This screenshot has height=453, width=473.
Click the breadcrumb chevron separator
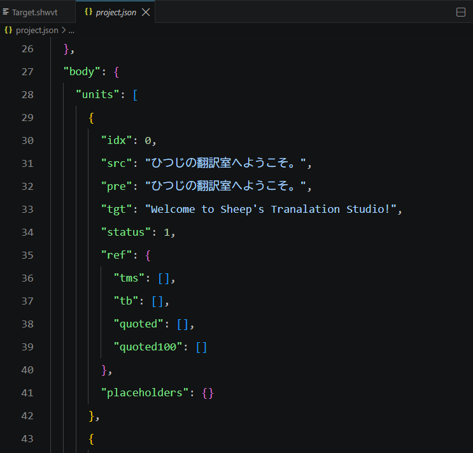(x=64, y=30)
